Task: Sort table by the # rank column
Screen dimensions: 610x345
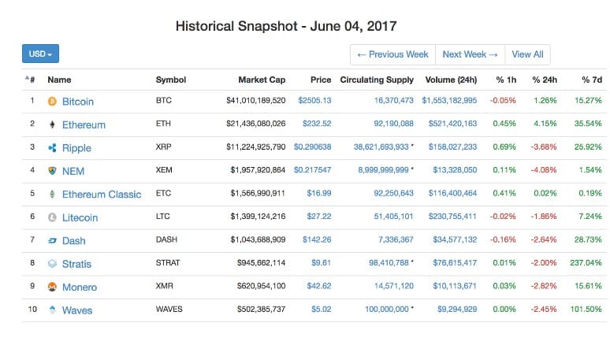Action: coord(31,80)
